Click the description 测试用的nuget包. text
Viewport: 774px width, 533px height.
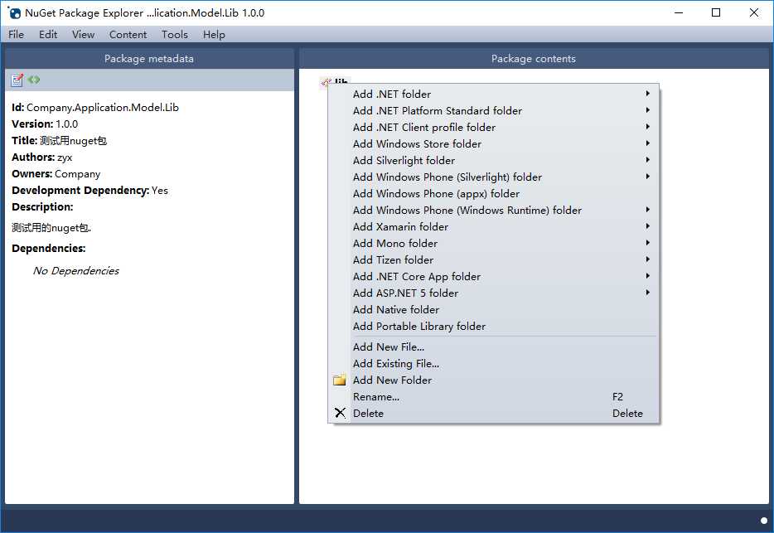[51, 228]
